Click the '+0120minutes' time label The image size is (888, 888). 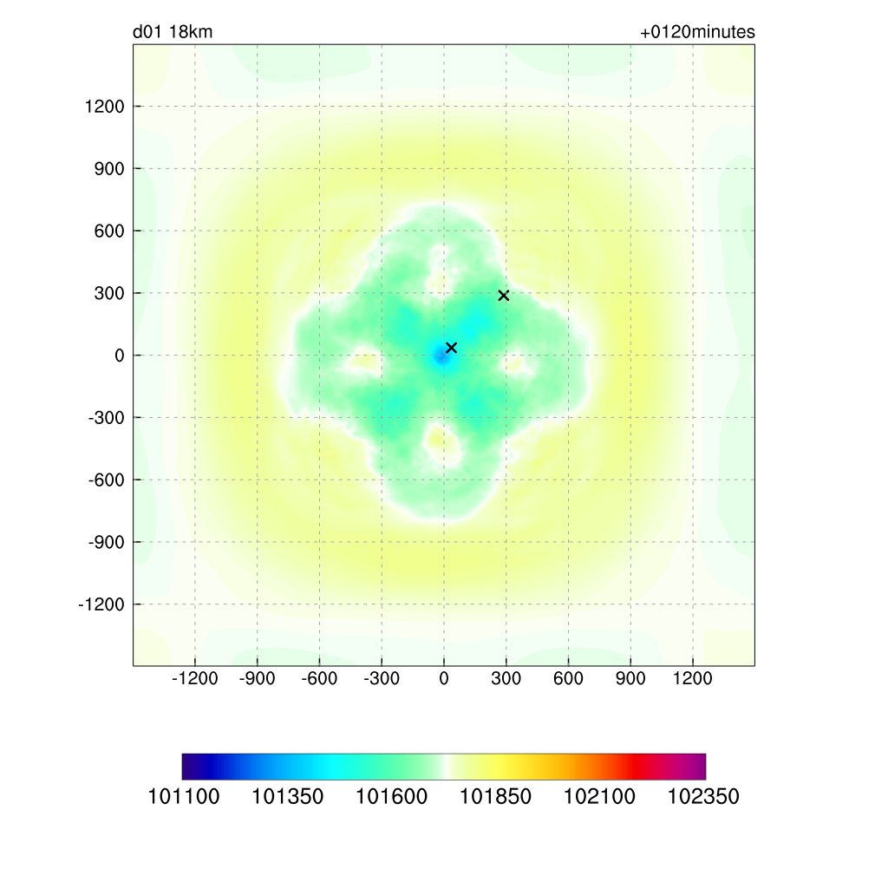(x=697, y=32)
